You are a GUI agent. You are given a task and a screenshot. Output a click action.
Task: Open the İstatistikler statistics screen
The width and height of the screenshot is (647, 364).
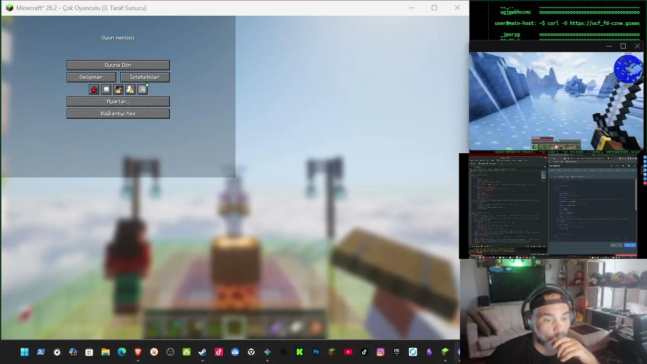point(145,77)
